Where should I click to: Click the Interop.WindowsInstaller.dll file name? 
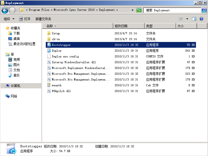coord(74,62)
